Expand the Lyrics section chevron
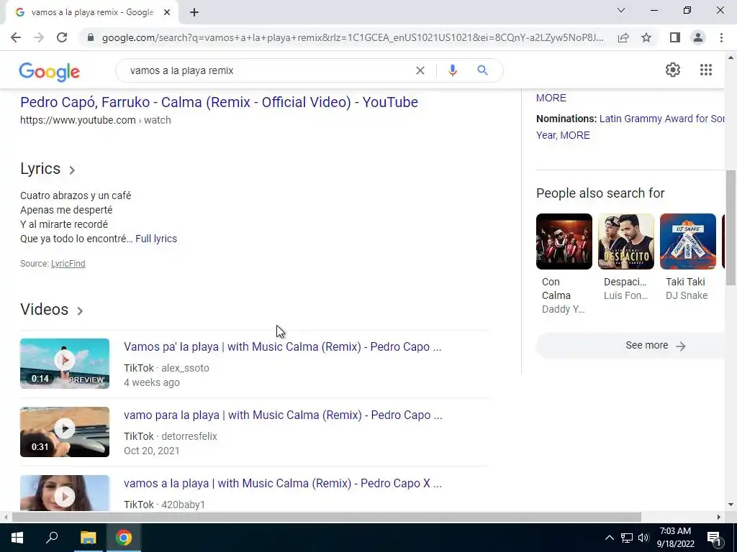 pos(72,170)
